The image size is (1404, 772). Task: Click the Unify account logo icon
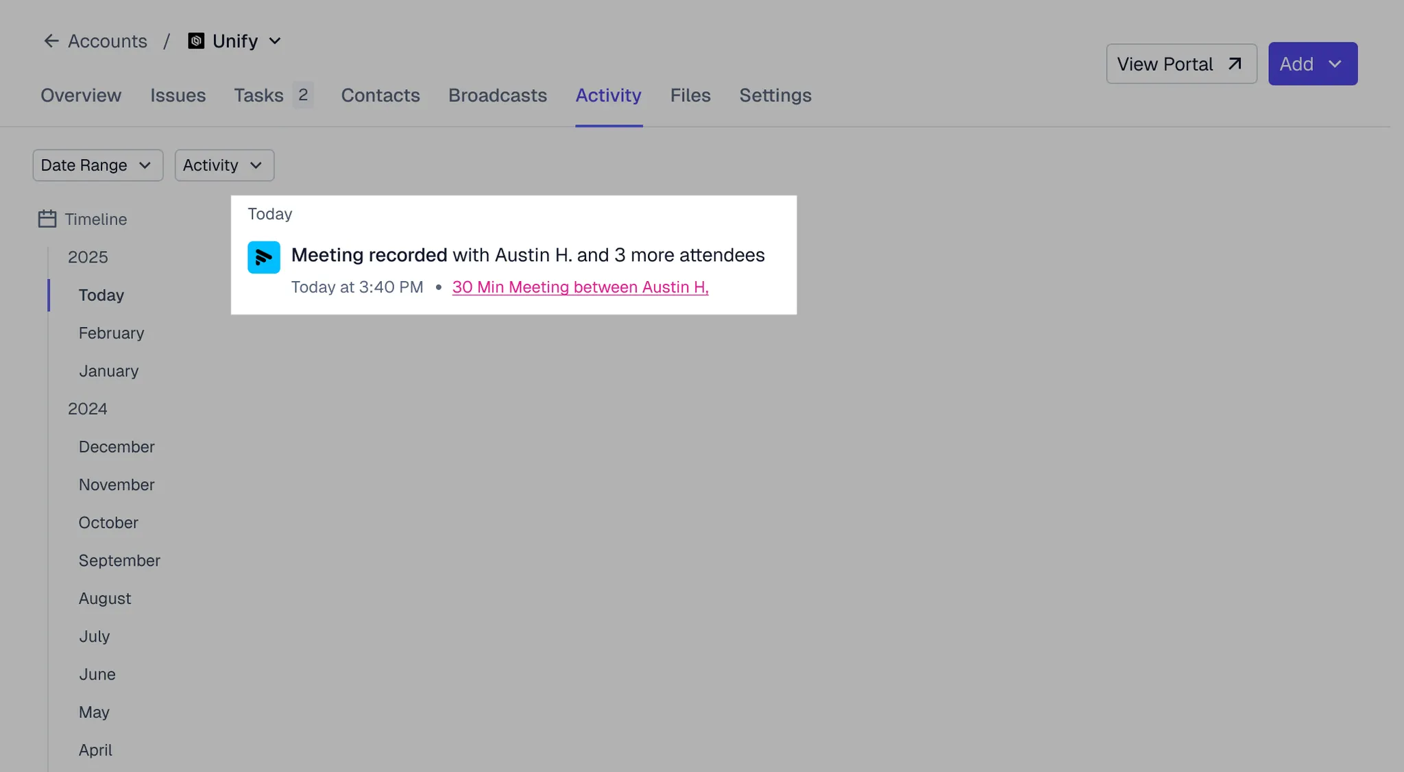(x=196, y=41)
